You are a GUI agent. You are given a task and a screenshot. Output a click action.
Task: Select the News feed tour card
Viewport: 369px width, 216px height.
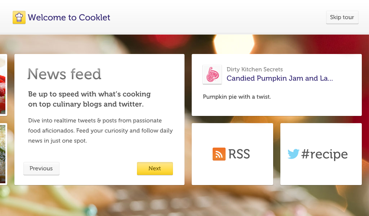(x=99, y=119)
